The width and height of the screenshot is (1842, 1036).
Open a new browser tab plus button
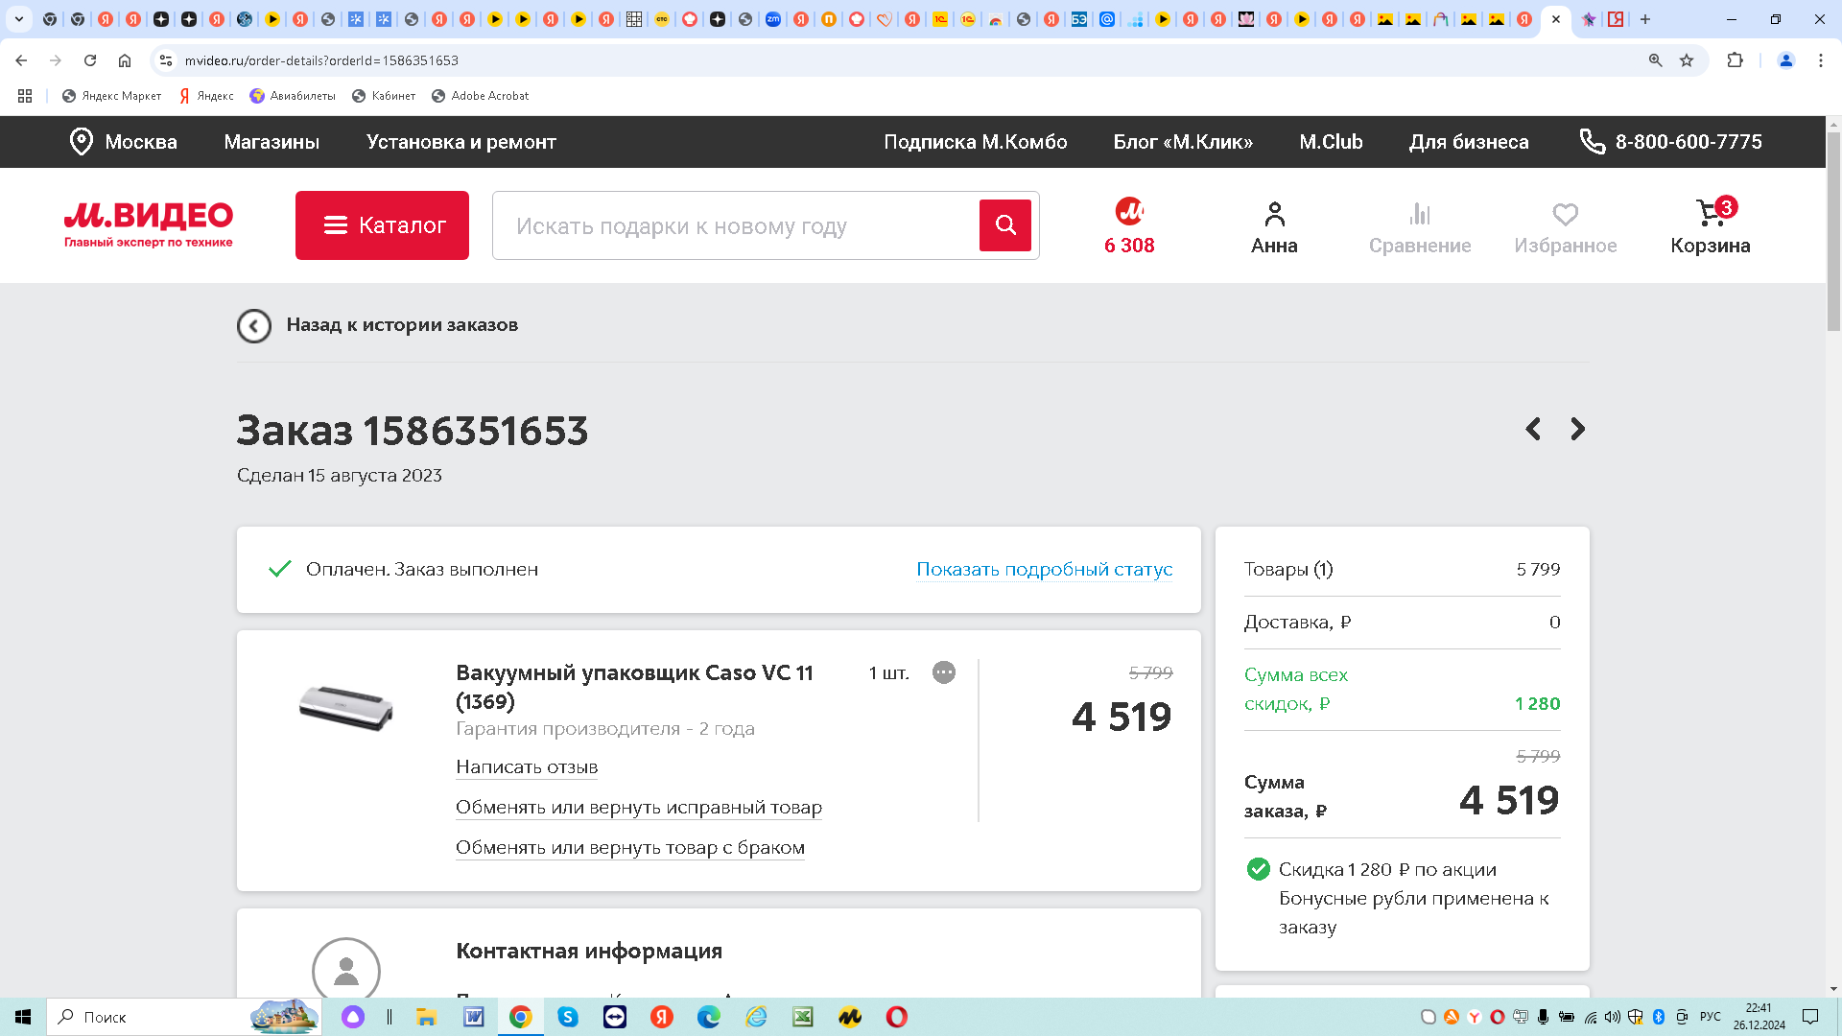(x=1644, y=19)
